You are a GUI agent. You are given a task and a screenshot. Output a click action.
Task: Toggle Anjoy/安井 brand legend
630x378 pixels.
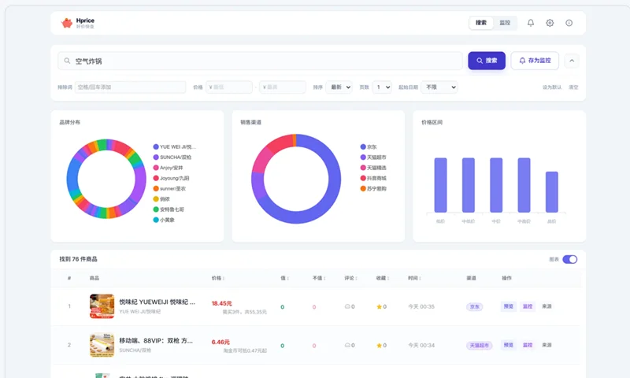(168, 168)
